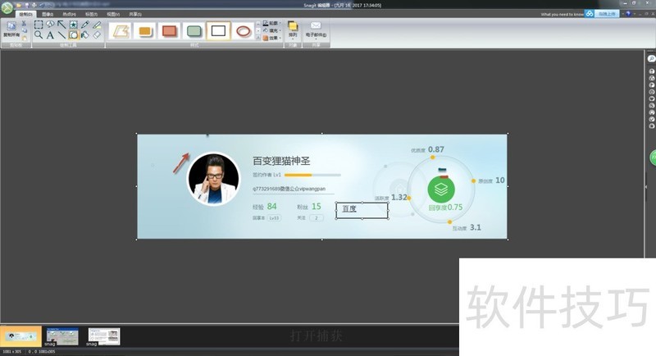Open the second snag capture thumbnail
656x356 pixels.
coord(62,336)
